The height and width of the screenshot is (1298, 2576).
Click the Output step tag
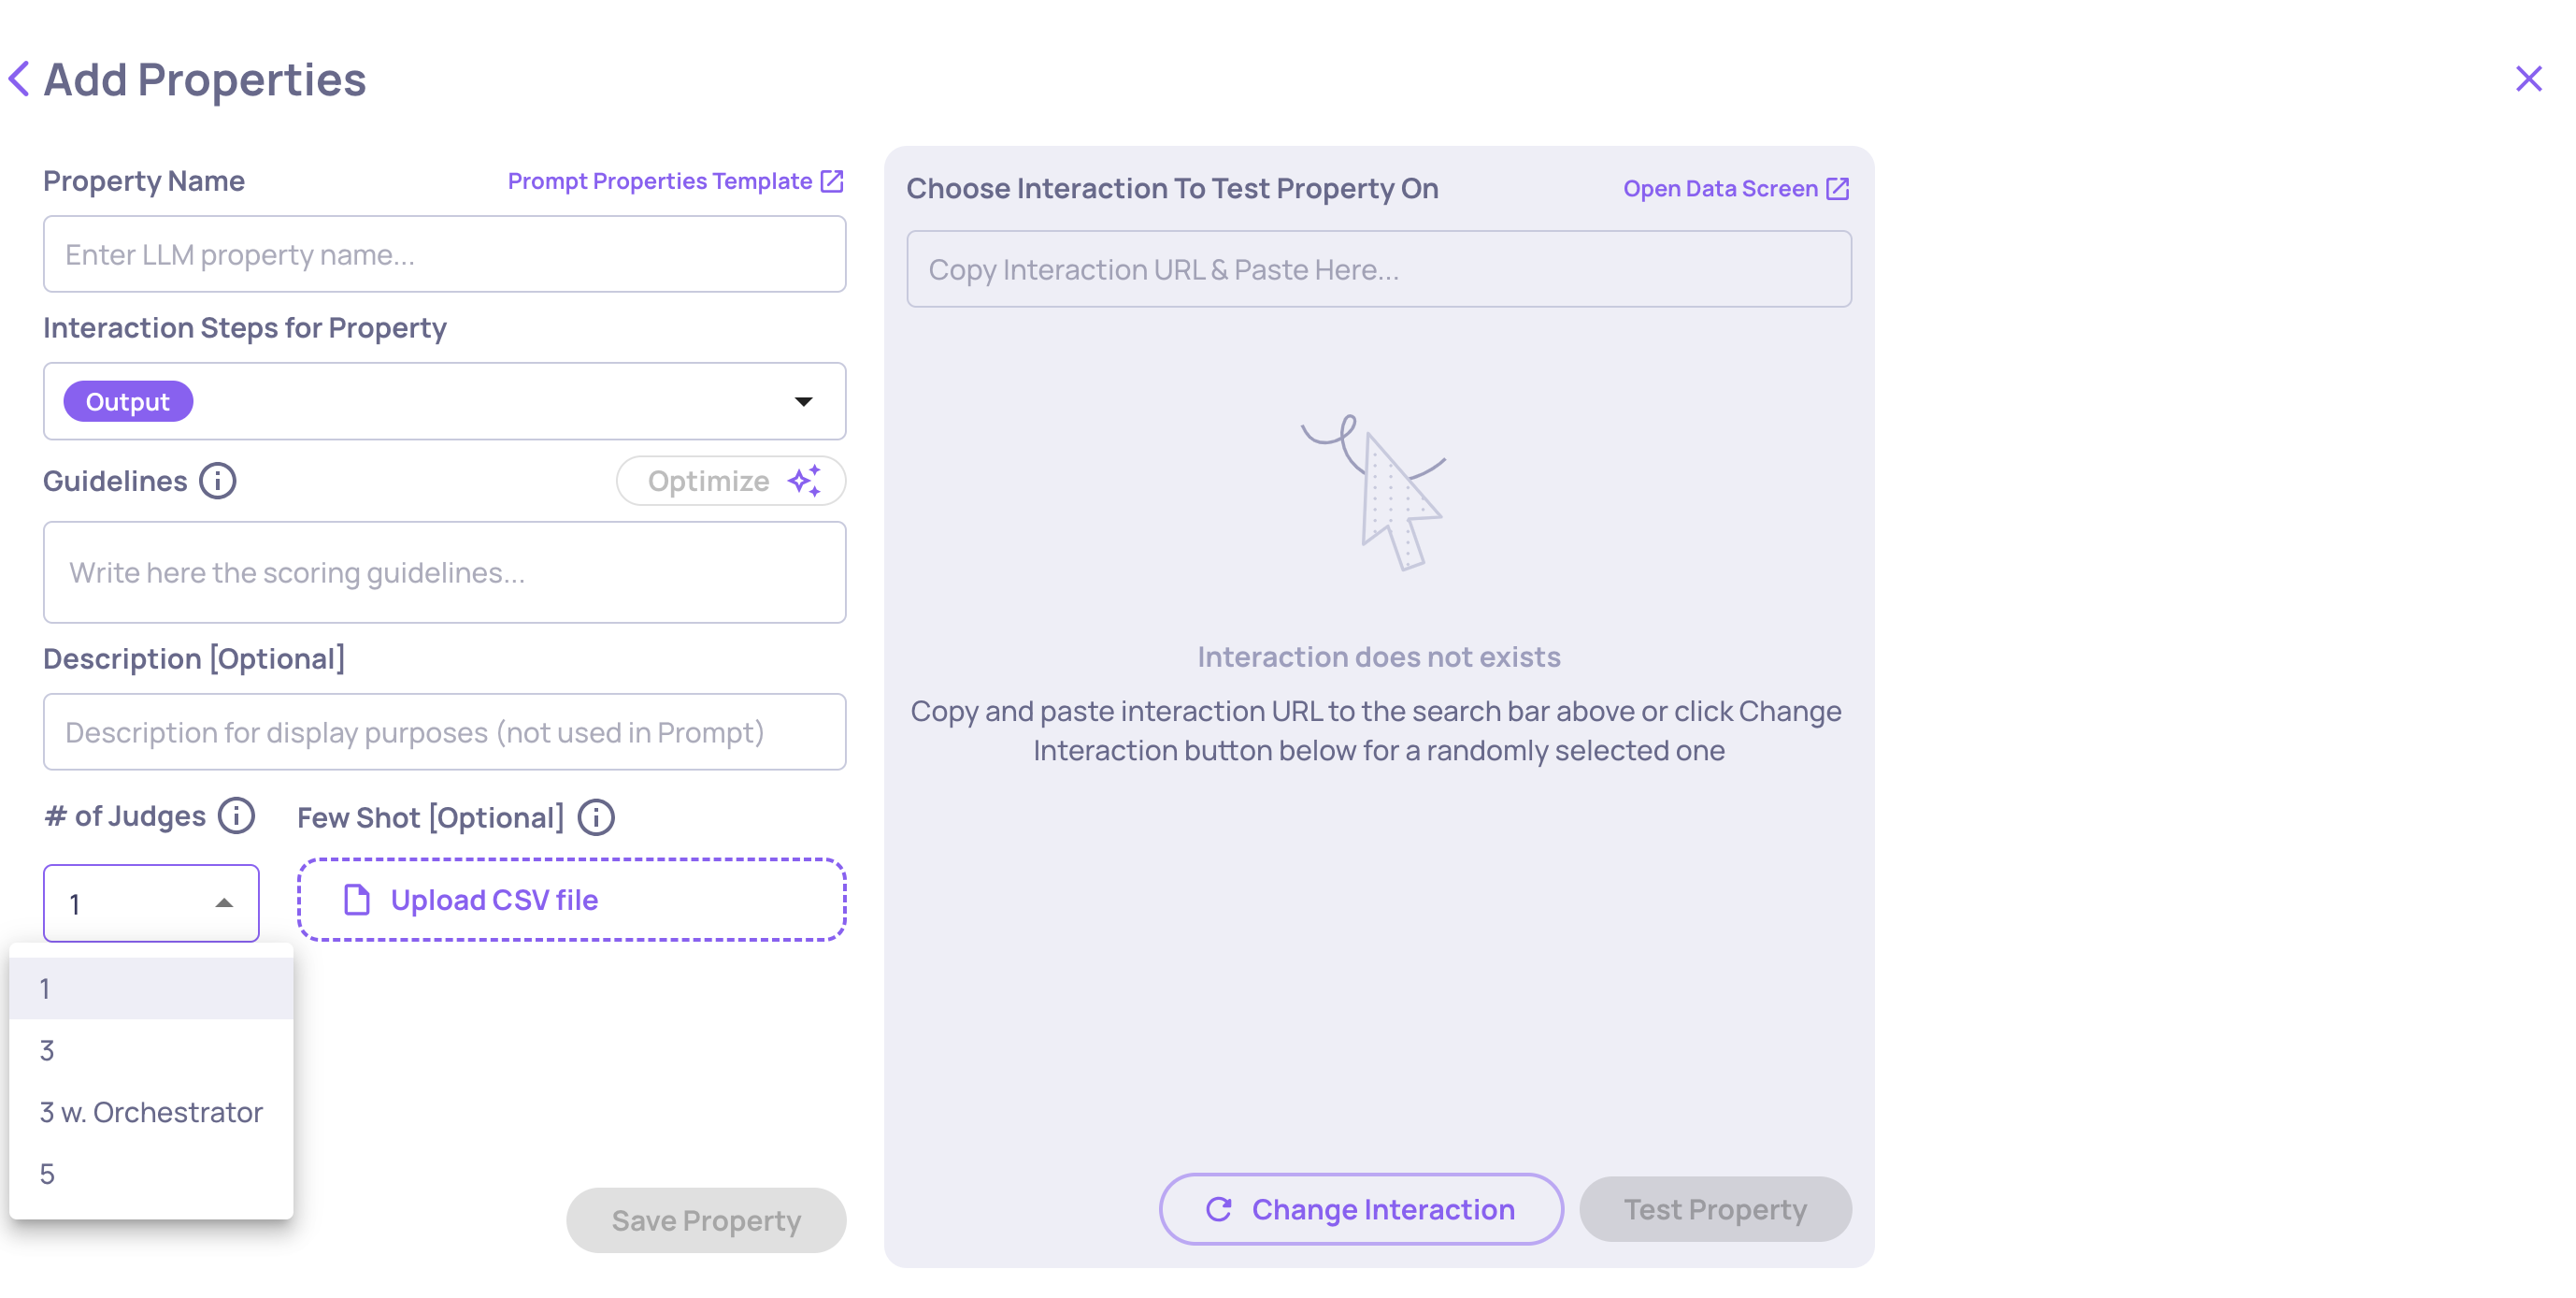pyautogui.click(x=127, y=400)
